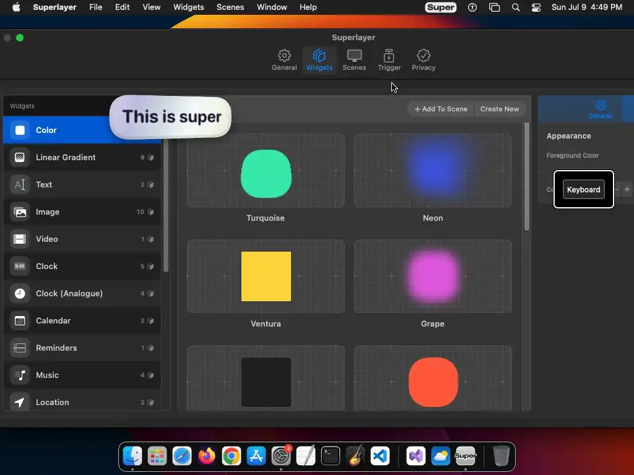This screenshot has width=634, height=475.
Task: Choose the black square widget thumbnail
Action: [266, 379]
